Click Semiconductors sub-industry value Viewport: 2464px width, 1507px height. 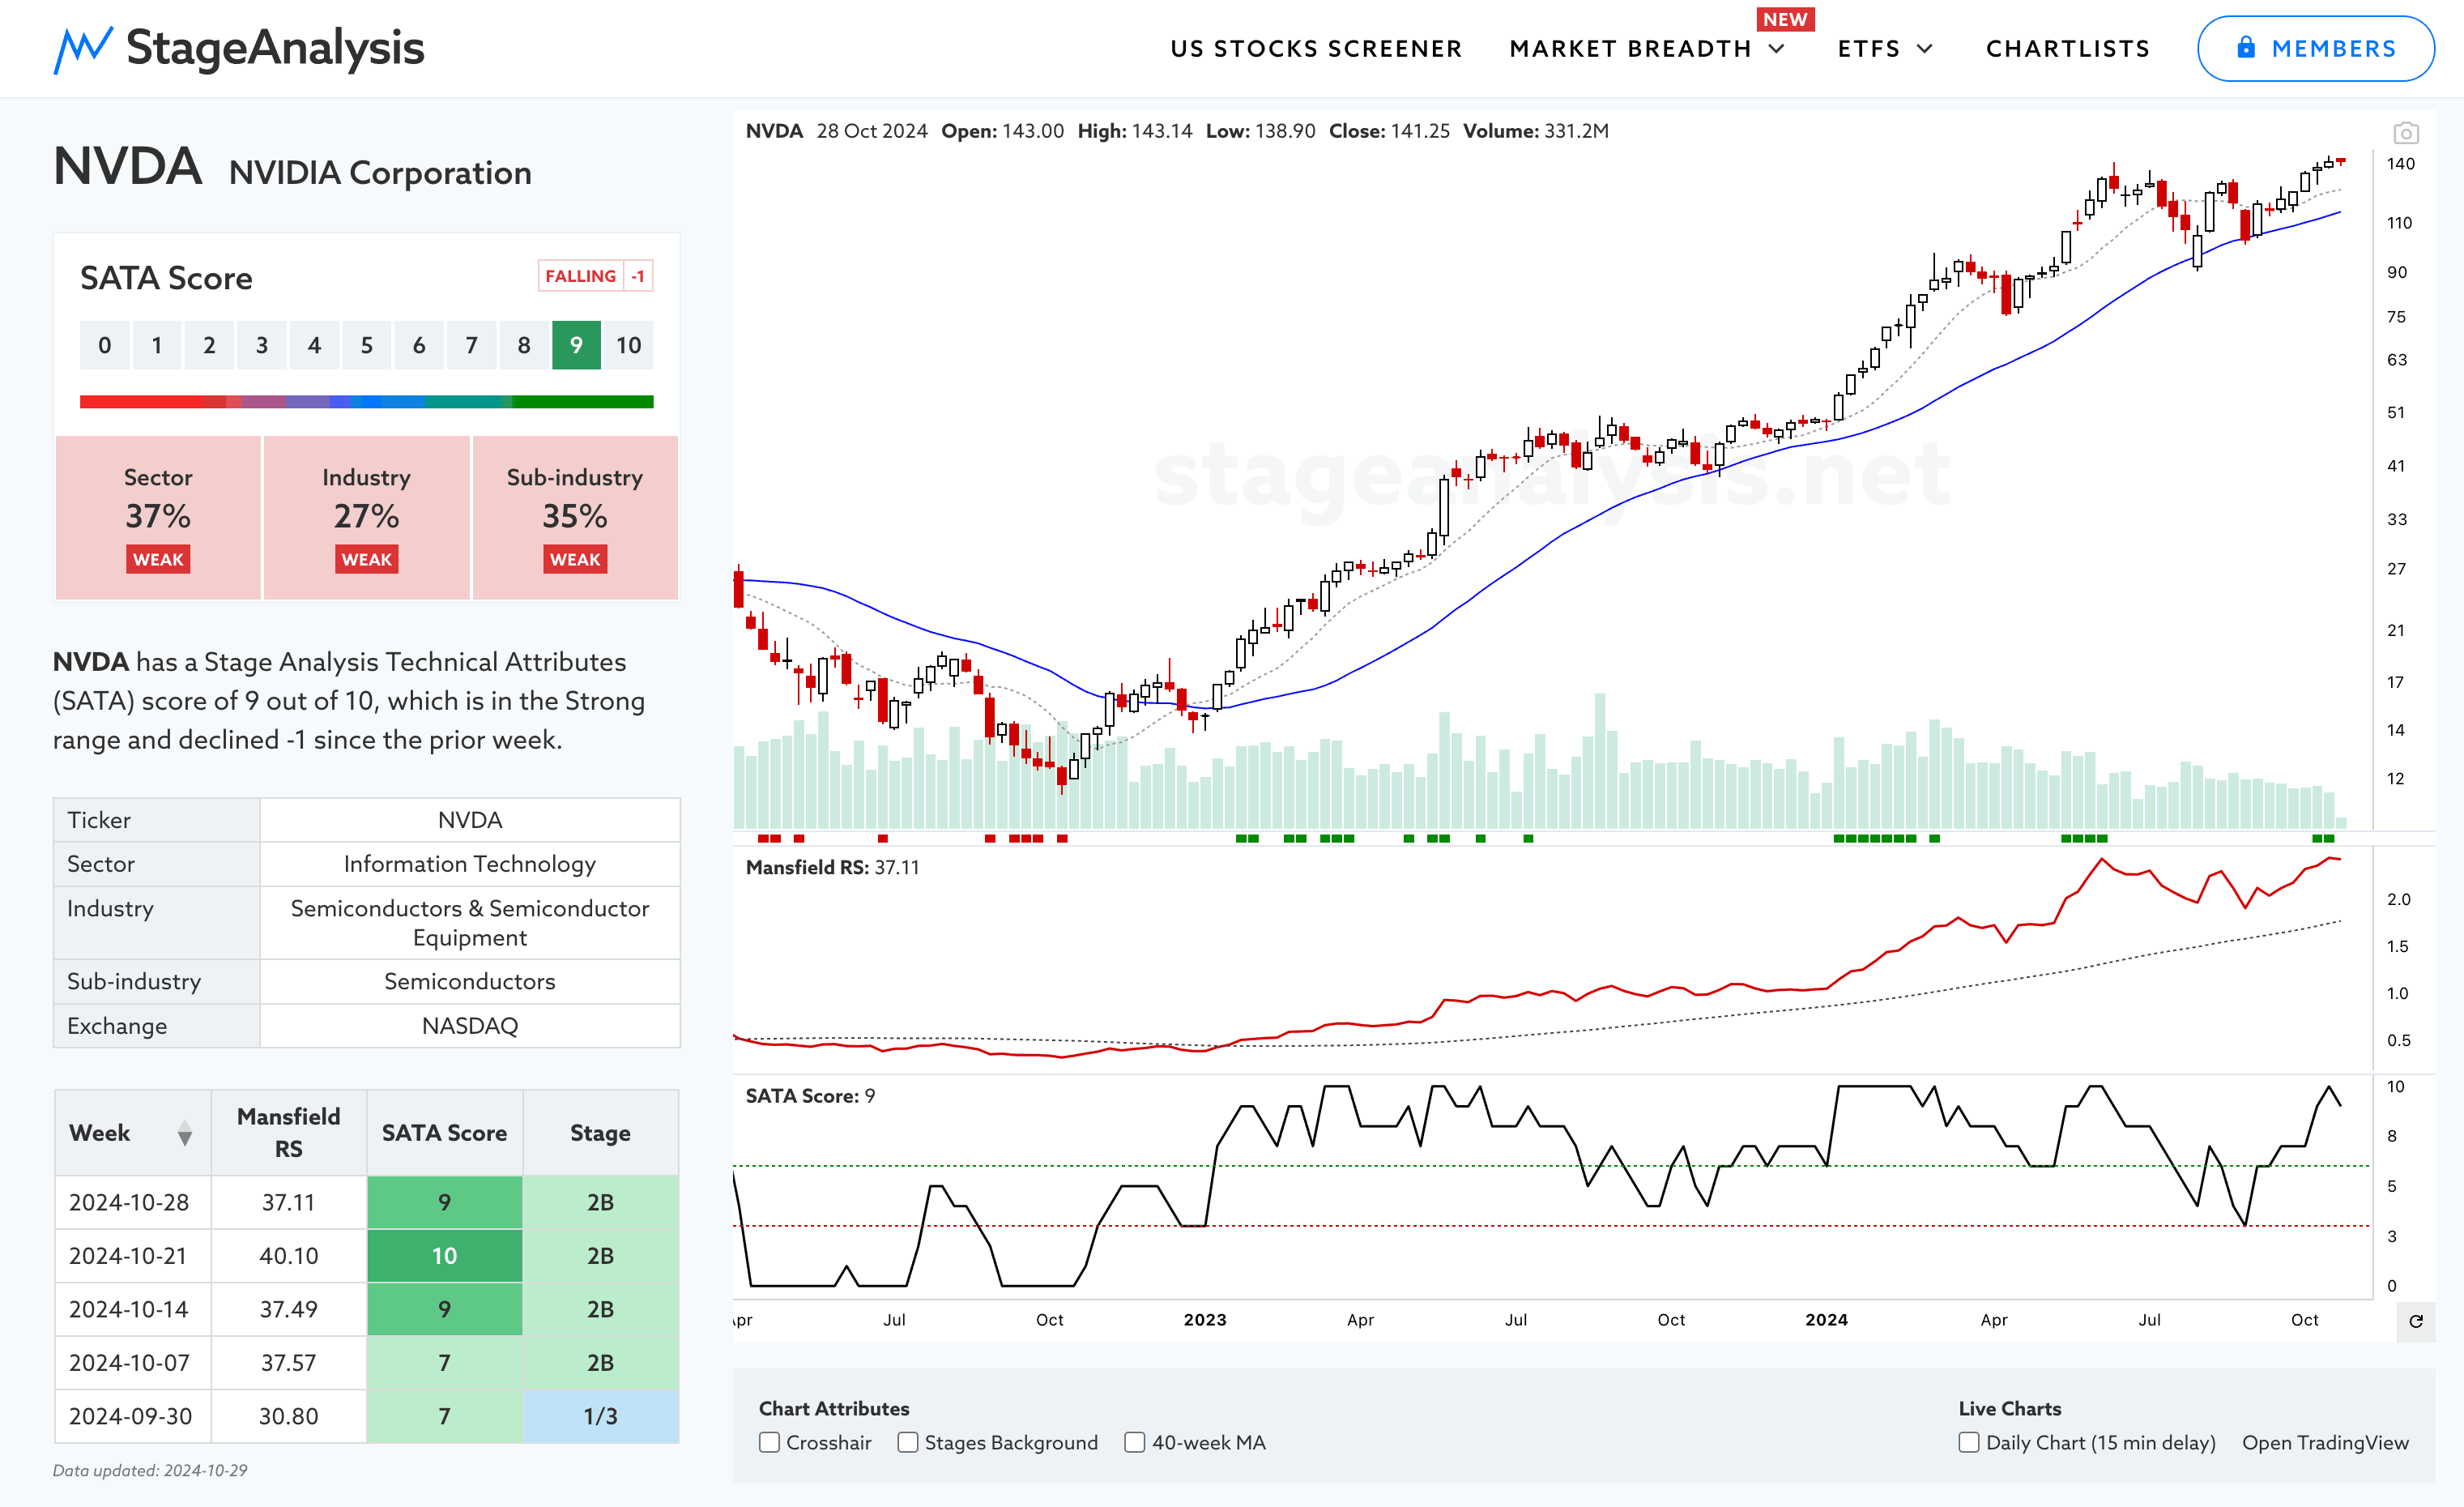pos(470,981)
